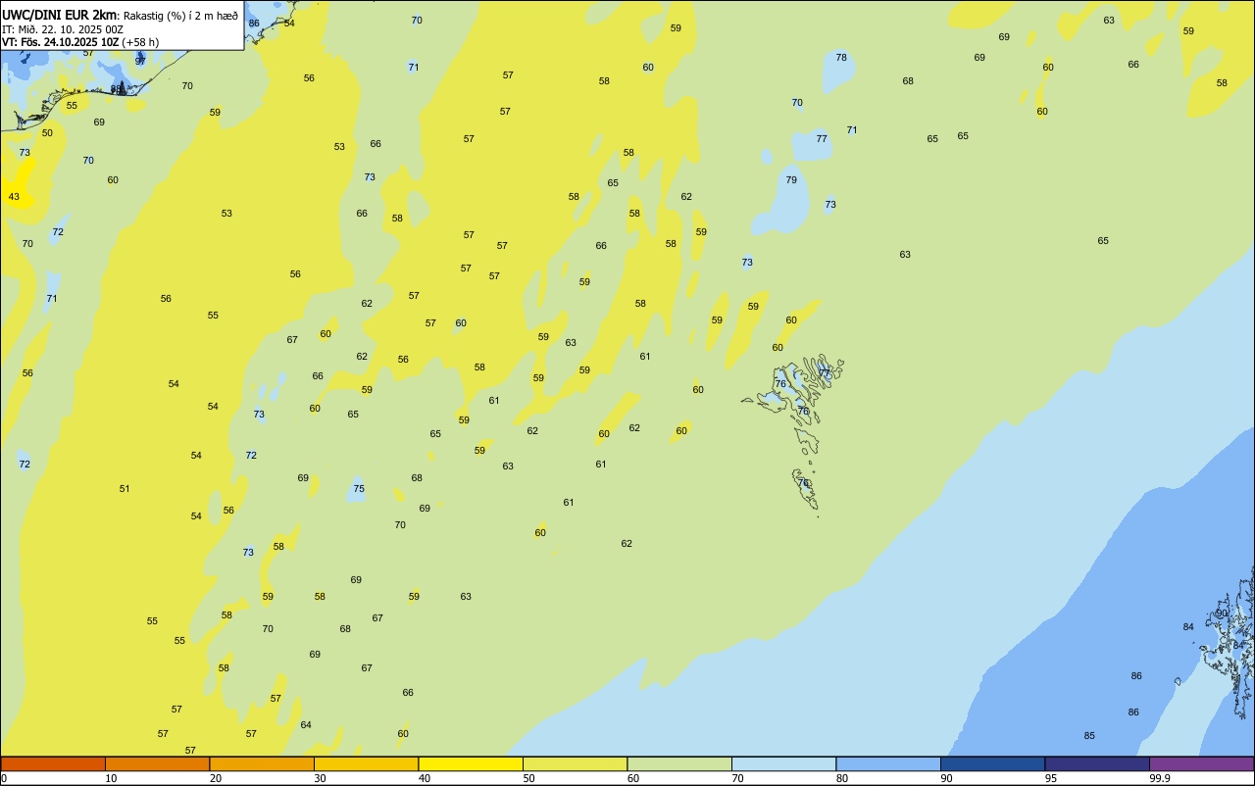1255x786 pixels.
Task: Click the legend scale label 95
Action: (x=1051, y=778)
